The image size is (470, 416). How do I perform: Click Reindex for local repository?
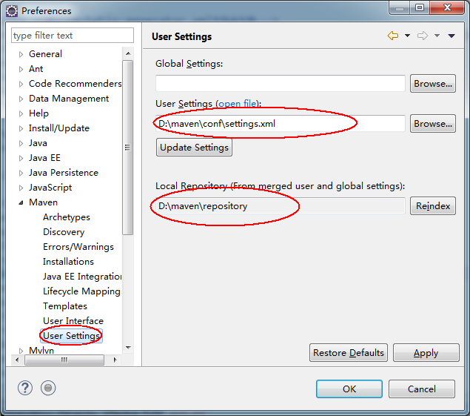pyautogui.click(x=432, y=206)
